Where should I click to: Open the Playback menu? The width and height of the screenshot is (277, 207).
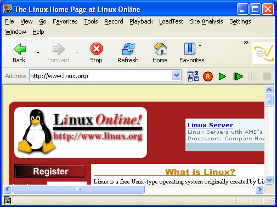(141, 21)
